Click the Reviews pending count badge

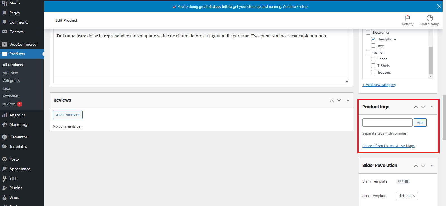click(20, 104)
